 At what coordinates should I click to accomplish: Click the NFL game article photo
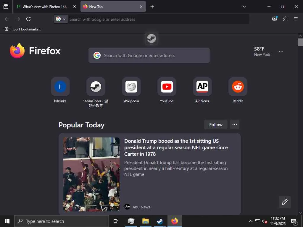[91, 174]
